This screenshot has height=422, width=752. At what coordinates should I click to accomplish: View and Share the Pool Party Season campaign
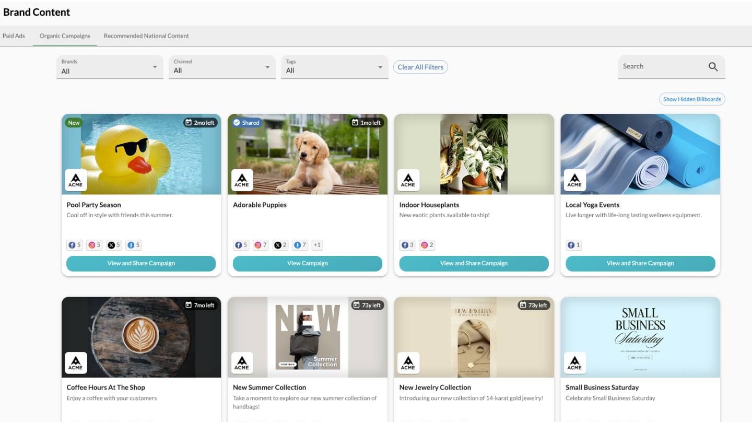tap(141, 263)
